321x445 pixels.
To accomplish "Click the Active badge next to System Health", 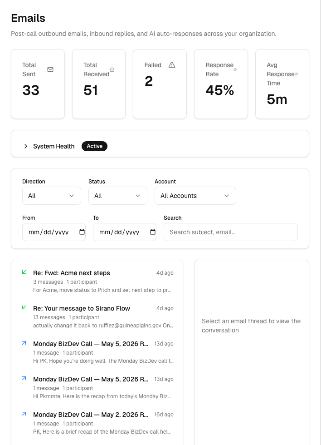I will click(x=94, y=146).
